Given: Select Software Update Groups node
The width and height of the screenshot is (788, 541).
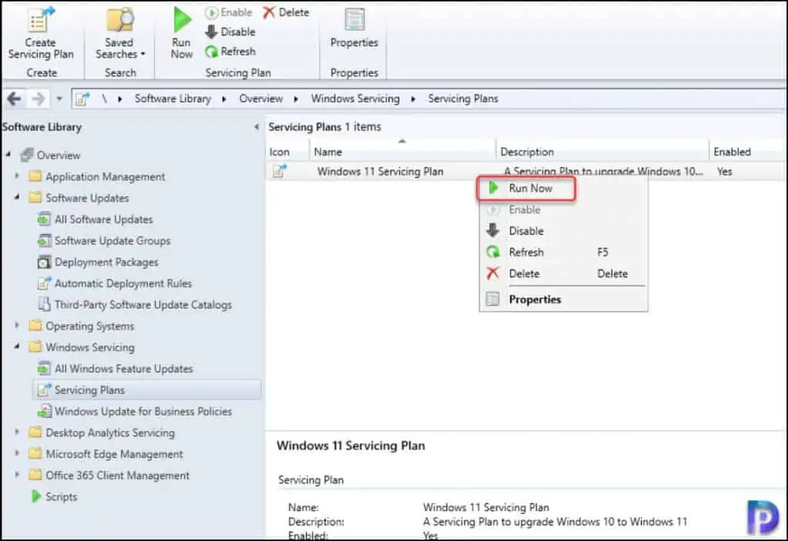Looking at the screenshot, I should (x=112, y=241).
